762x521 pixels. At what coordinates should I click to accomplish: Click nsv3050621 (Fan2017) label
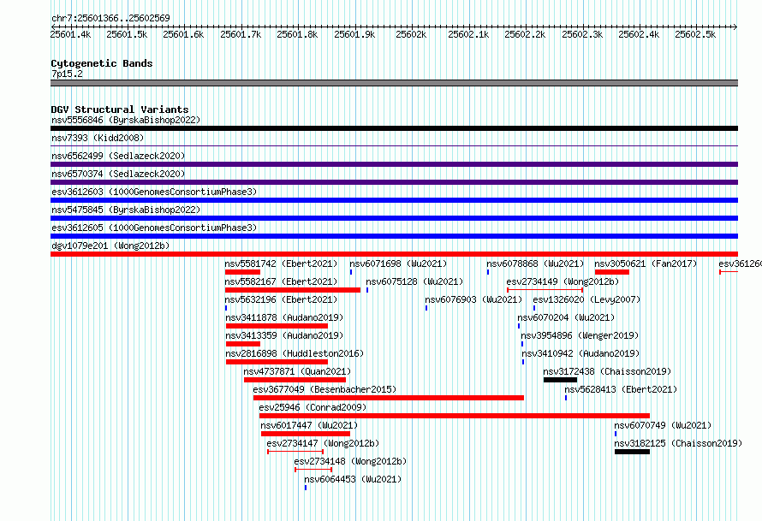point(646,263)
